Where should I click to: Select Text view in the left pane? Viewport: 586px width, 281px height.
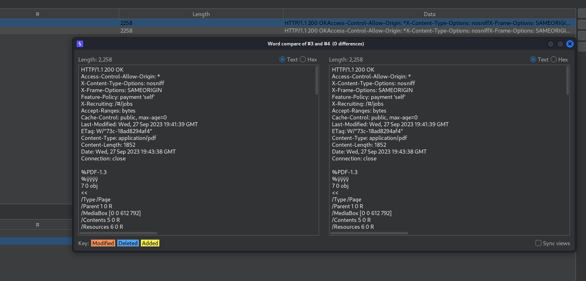coord(283,59)
